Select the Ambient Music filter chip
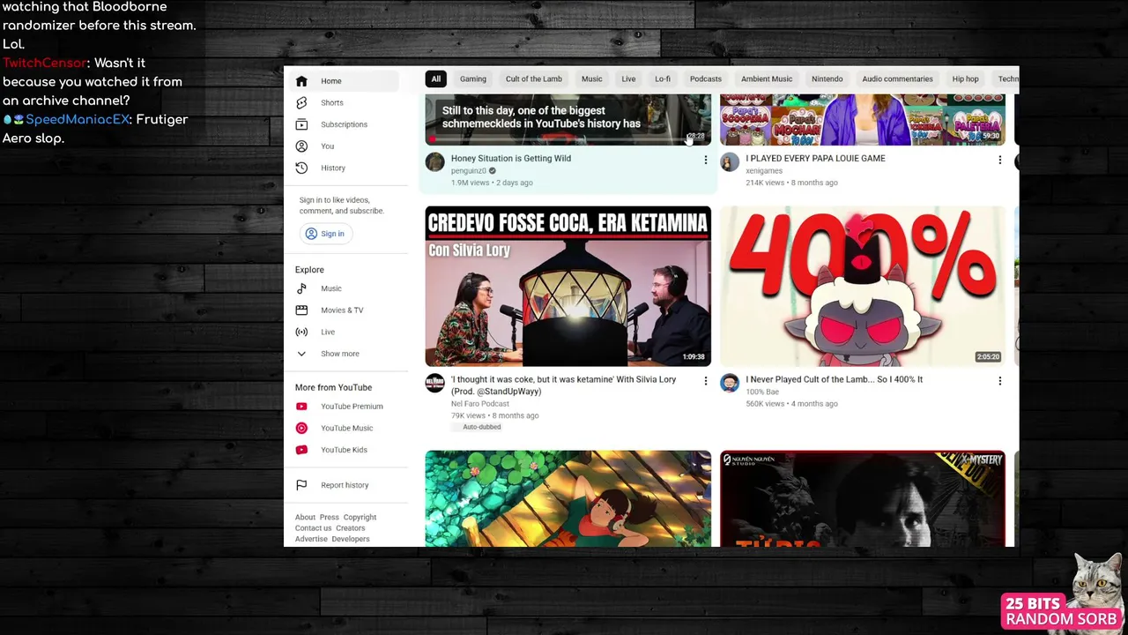 click(767, 78)
